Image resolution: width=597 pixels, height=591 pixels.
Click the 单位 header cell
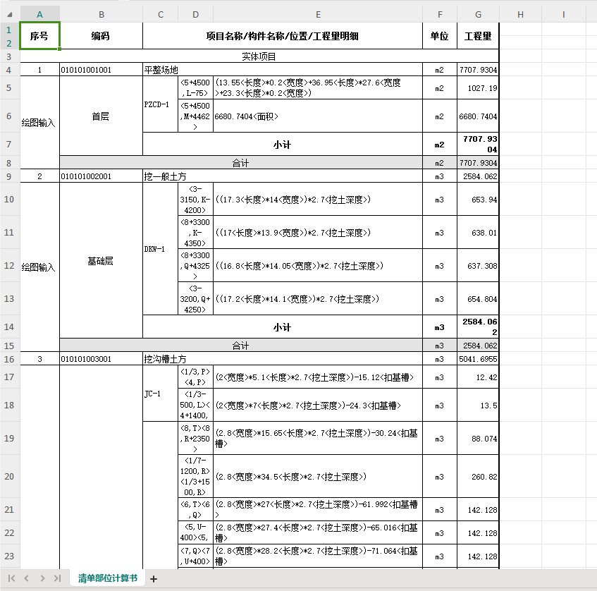440,36
